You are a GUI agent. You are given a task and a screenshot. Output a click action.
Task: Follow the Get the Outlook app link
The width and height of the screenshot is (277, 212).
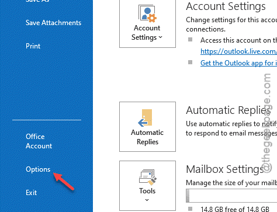click(238, 63)
